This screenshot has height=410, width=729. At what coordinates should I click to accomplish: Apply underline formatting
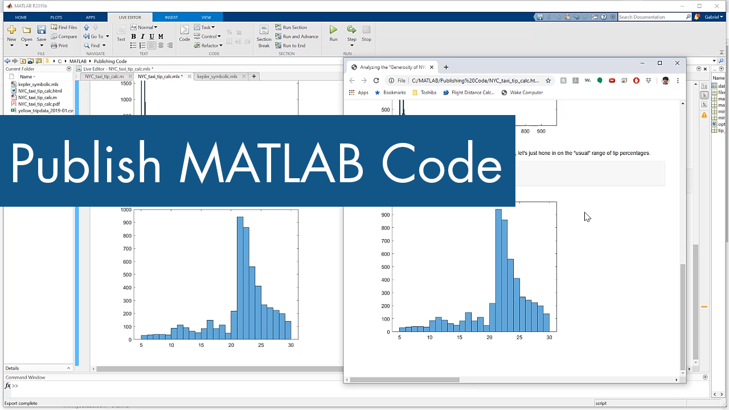pyautogui.click(x=151, y=36)
